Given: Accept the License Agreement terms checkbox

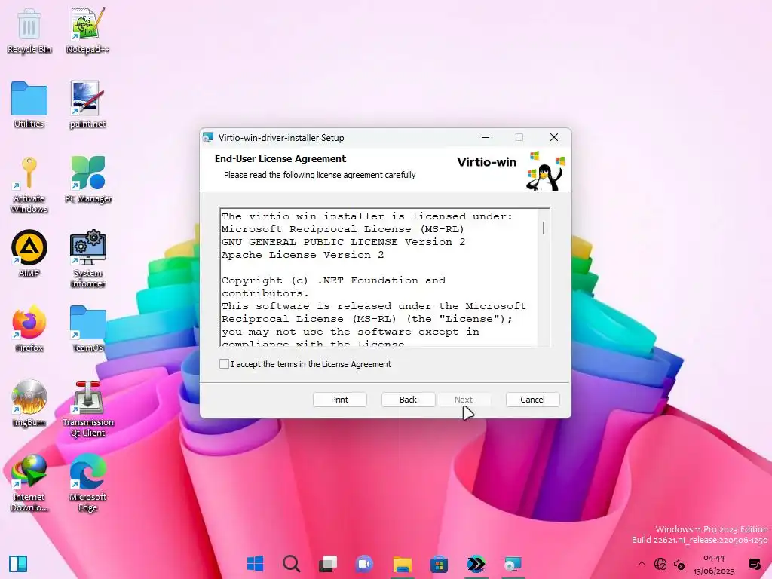Looking at the screenshot, I should [x=224, y=364].
